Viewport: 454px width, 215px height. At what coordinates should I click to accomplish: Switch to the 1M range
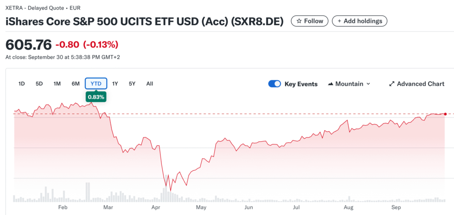point(57,83)
